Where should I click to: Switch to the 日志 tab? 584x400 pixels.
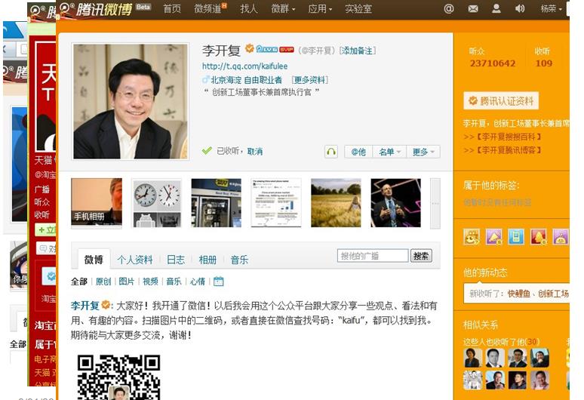[175, 260]
